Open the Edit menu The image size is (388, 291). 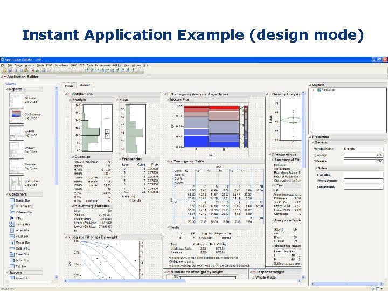pos(10,65)
